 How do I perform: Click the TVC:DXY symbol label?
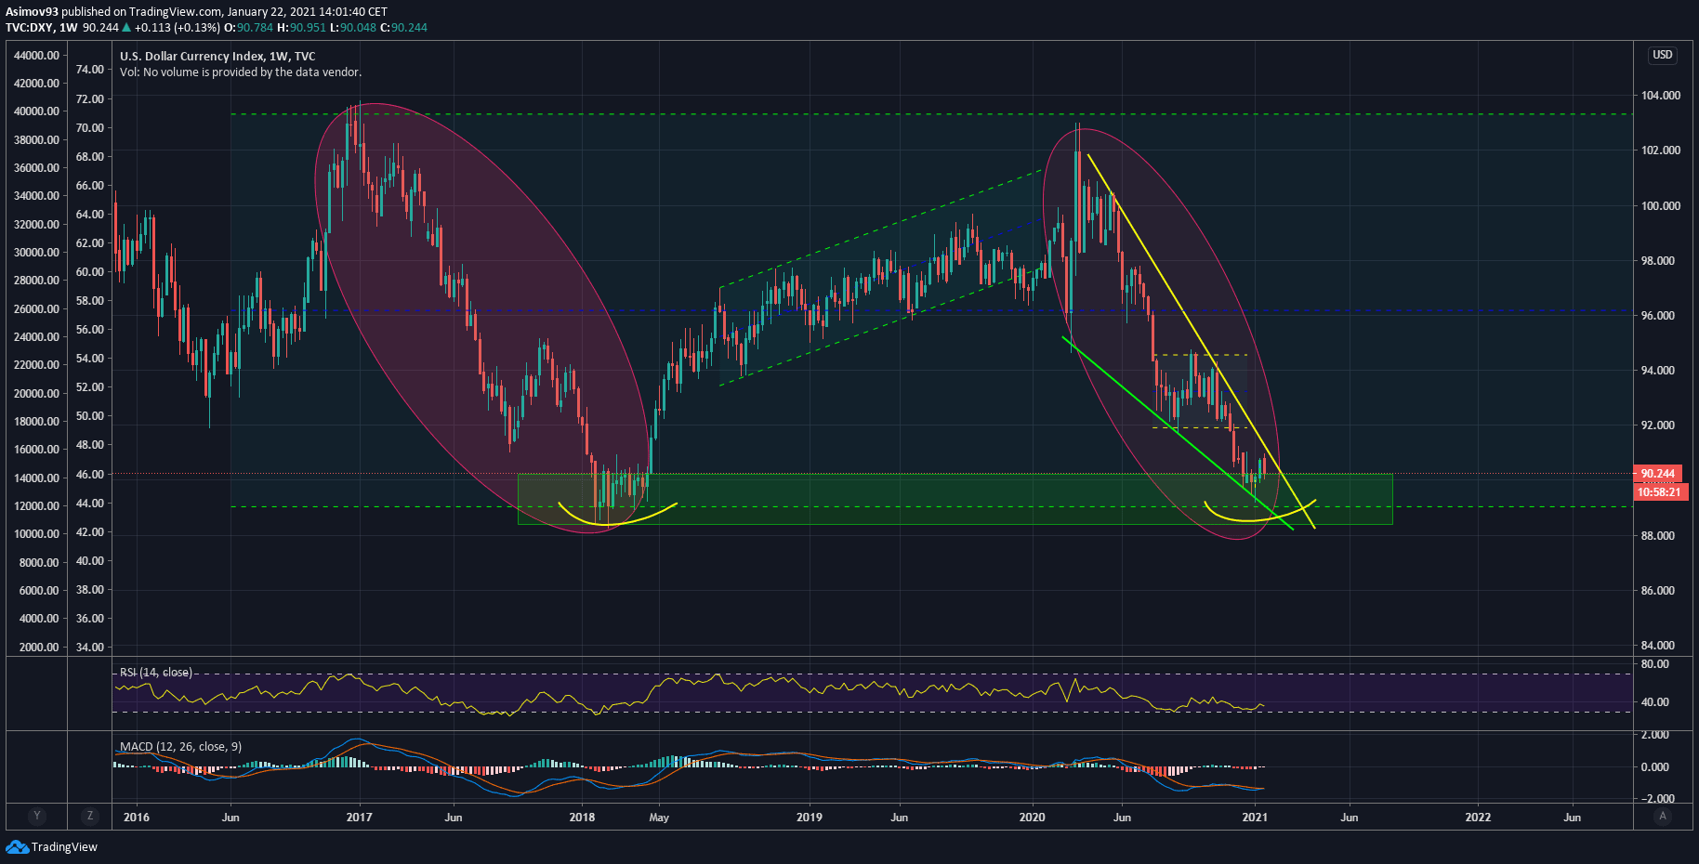click(x=29, y=28)
